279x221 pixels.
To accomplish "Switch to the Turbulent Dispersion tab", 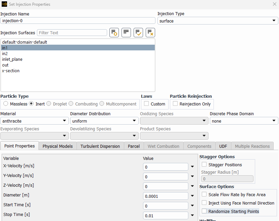I will (100, 146).
